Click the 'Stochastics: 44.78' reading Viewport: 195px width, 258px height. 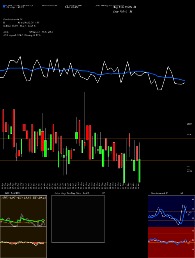[12, 20]
